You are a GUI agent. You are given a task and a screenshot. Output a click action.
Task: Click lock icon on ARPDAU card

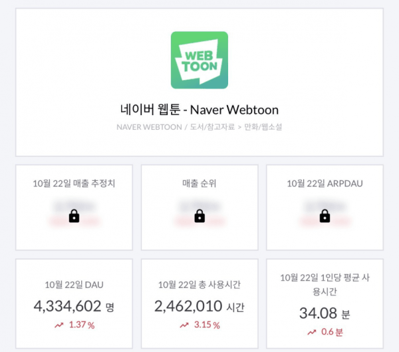click(325, 216)
